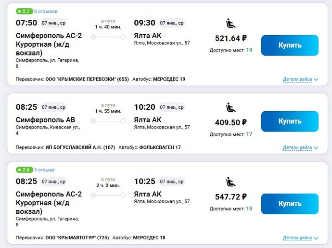The image size is (332, 248).
Task: Click the green 2.7 rating star badge
Action: 24,11
